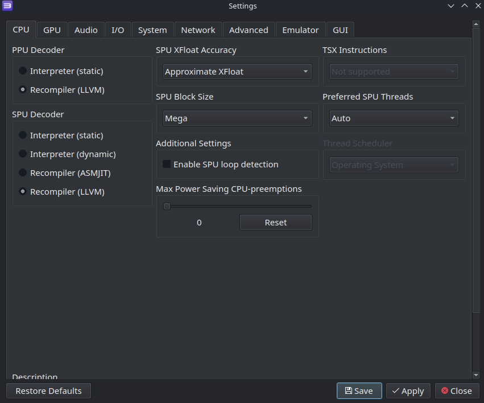
Task: Select SPU Recompiler (ASMJIT)
Action: click(65, 173)
